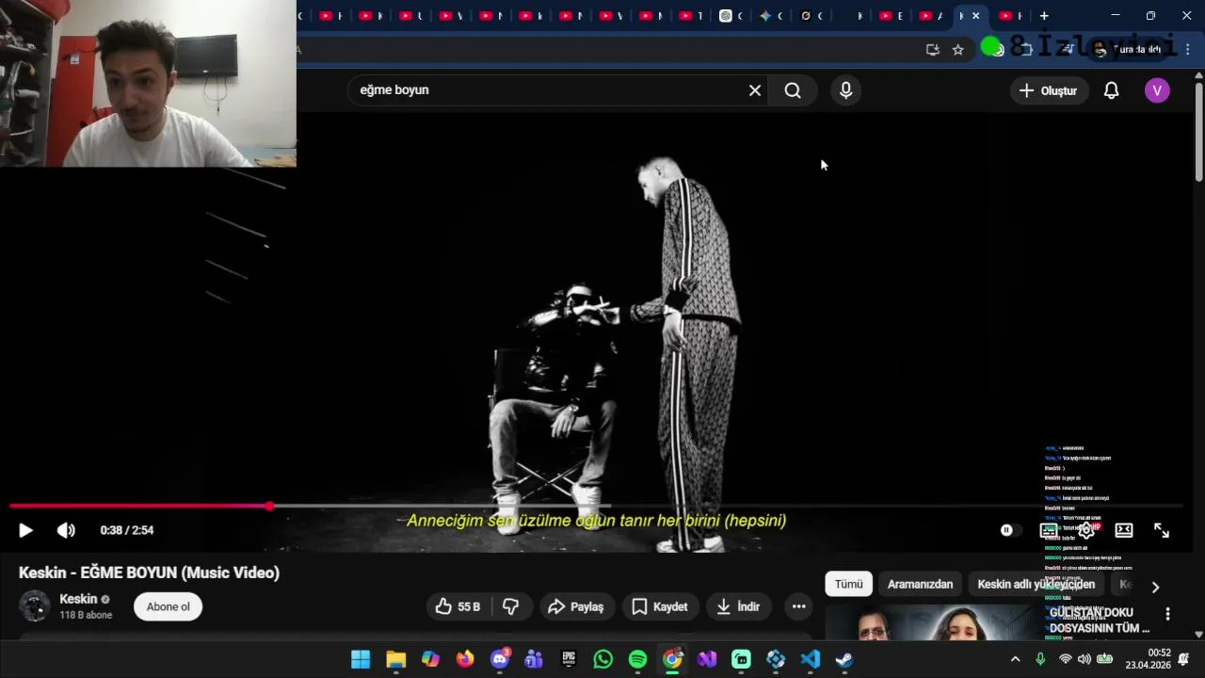Viewport: 1205px width, 678px height.
Task: Open the Chrome three-dot menu
Action: point(1189,50)
